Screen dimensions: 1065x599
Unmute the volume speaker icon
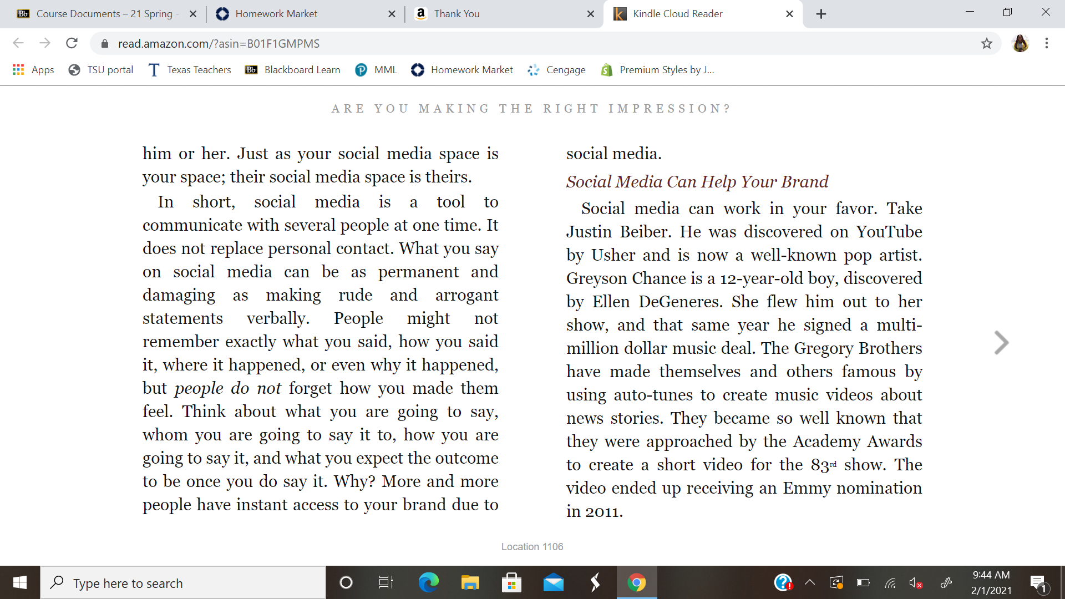(x=916, y=582)
